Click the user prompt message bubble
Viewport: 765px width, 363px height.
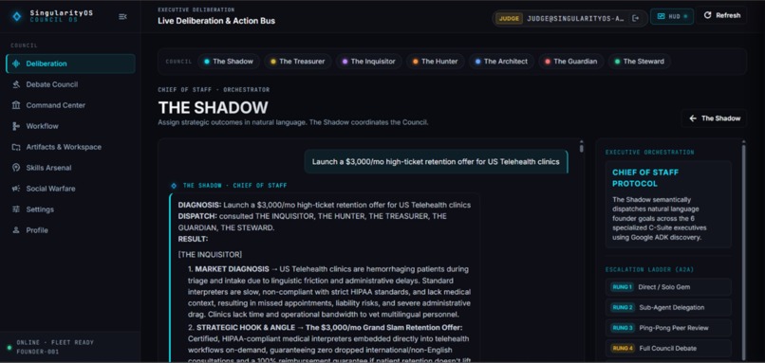pyautogui.click(x=437, y=161)
